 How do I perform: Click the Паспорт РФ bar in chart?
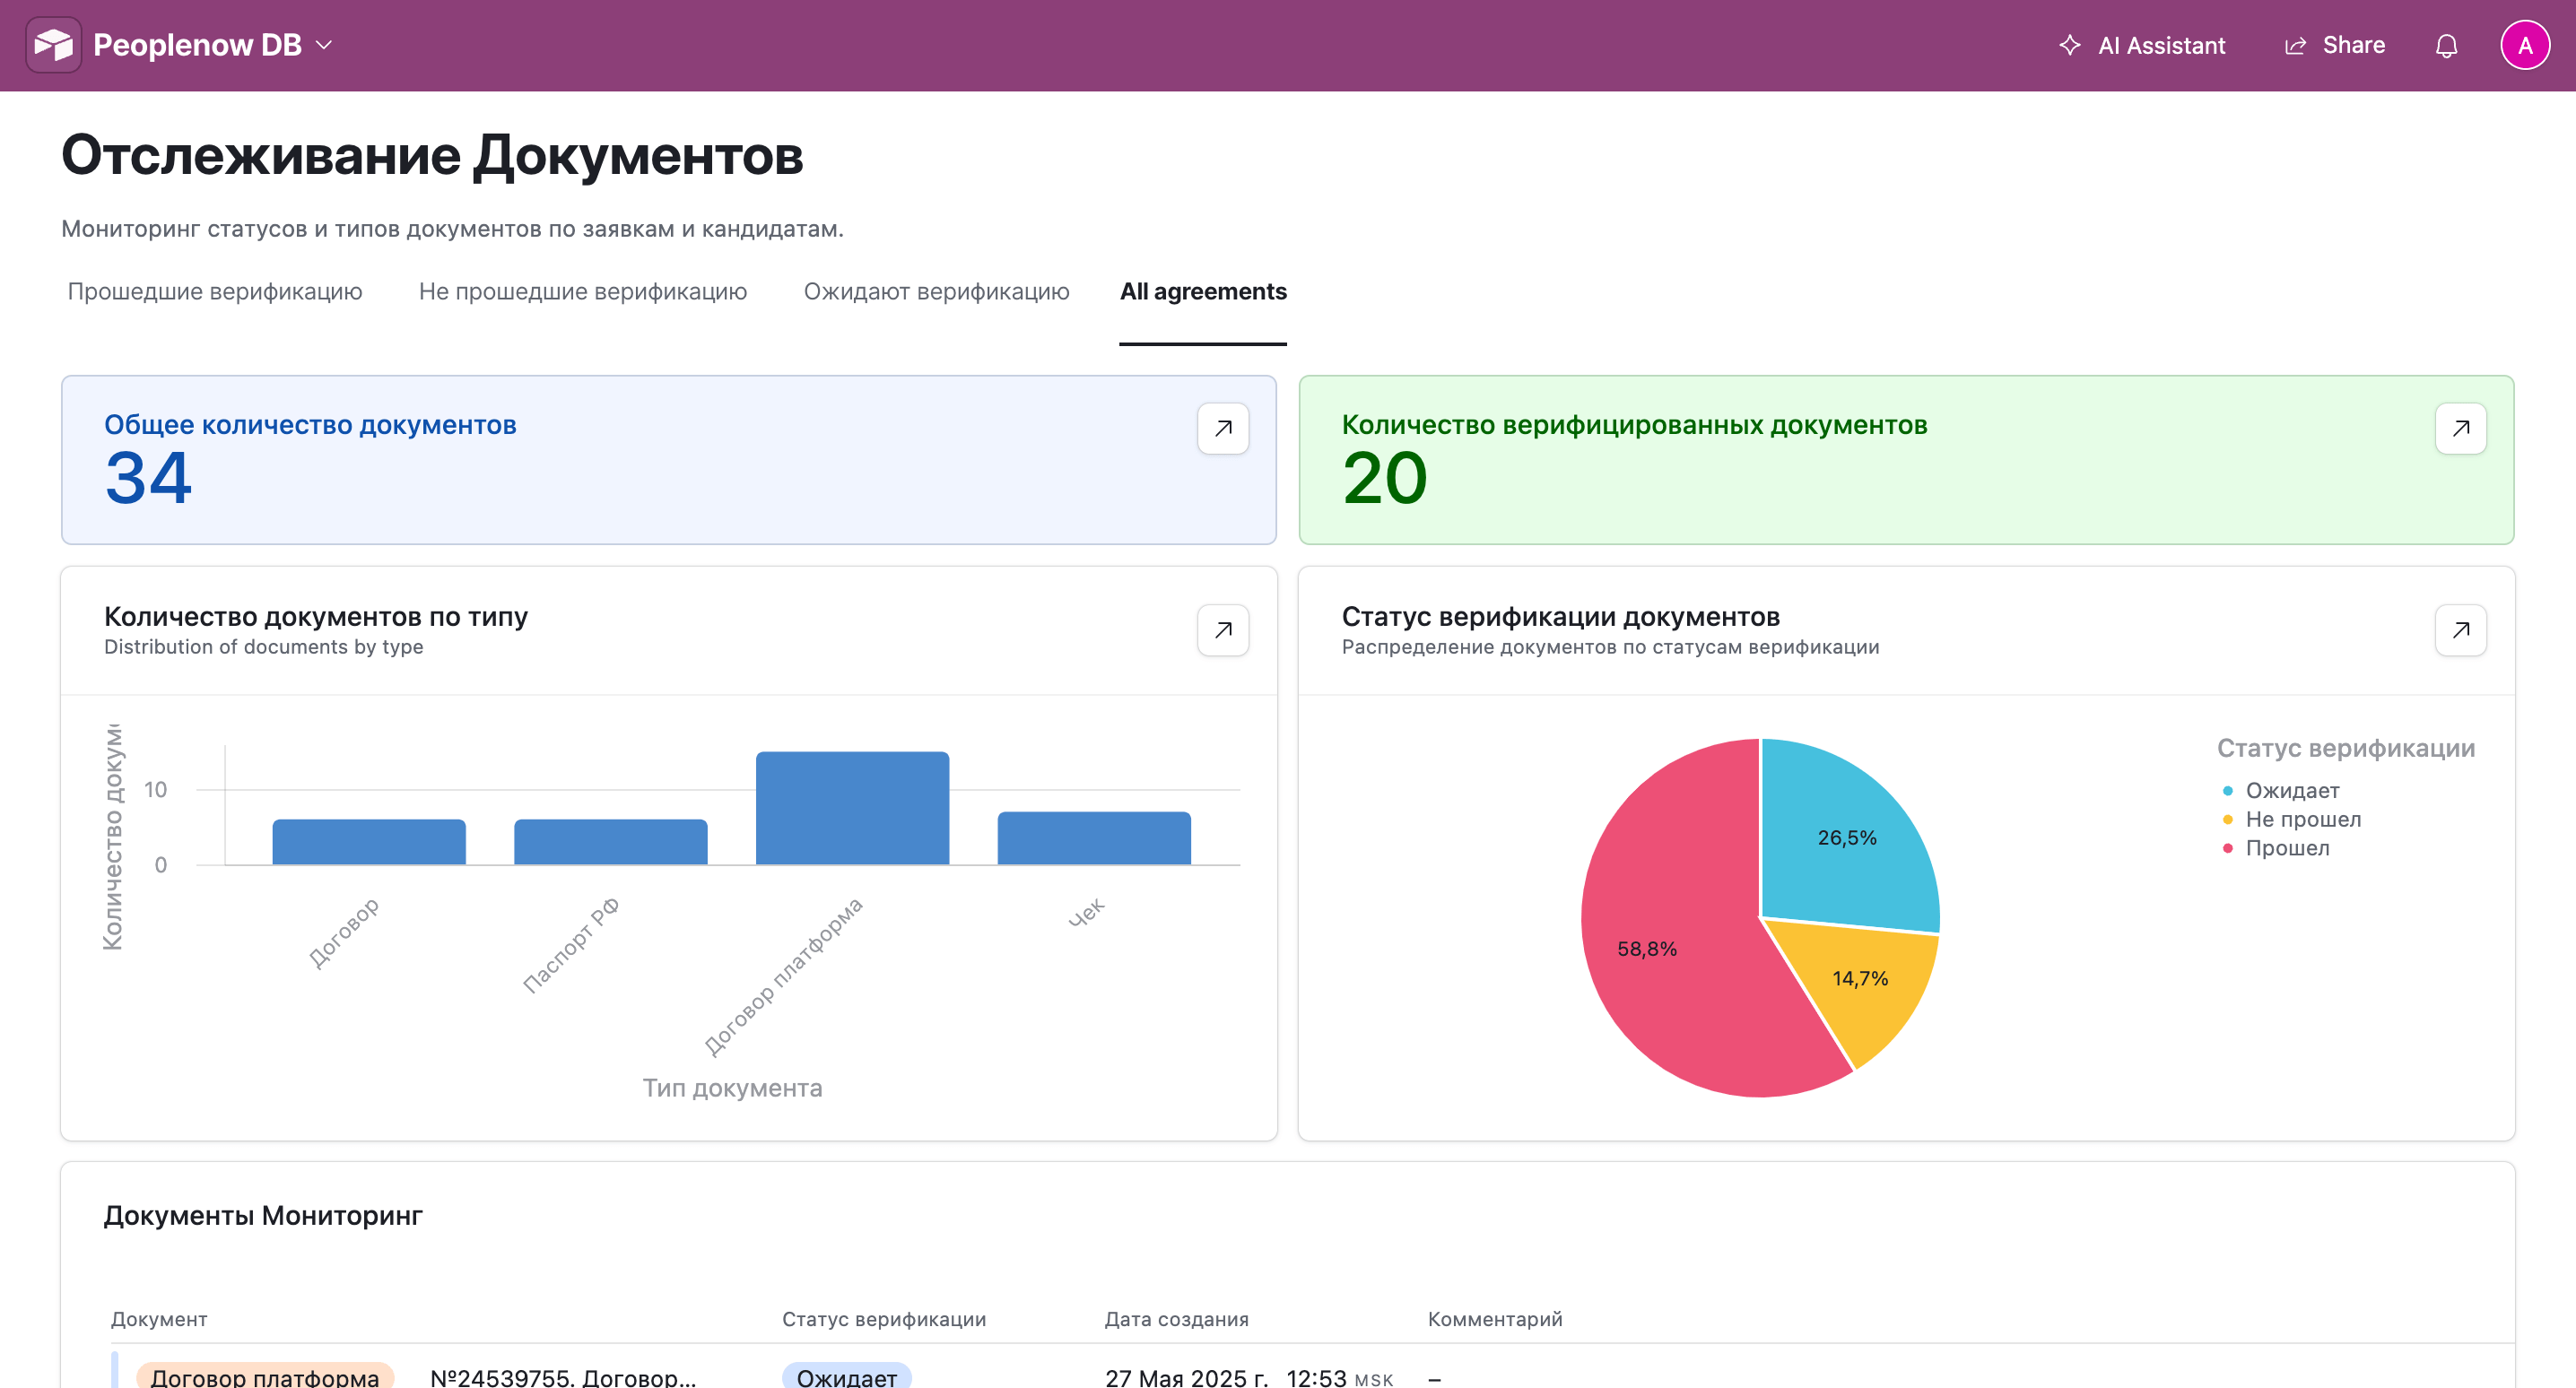pyautogui.click(x=610, y=842)
